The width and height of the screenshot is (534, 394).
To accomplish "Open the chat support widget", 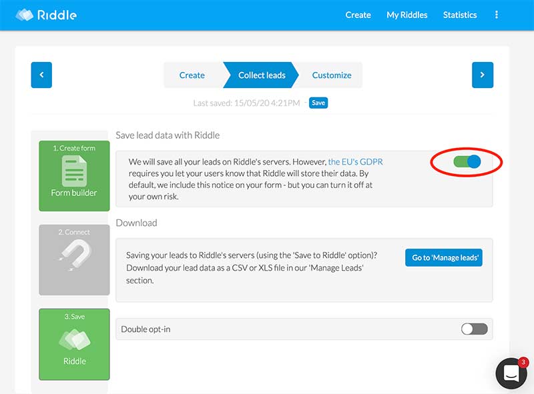I will (511, 373).
